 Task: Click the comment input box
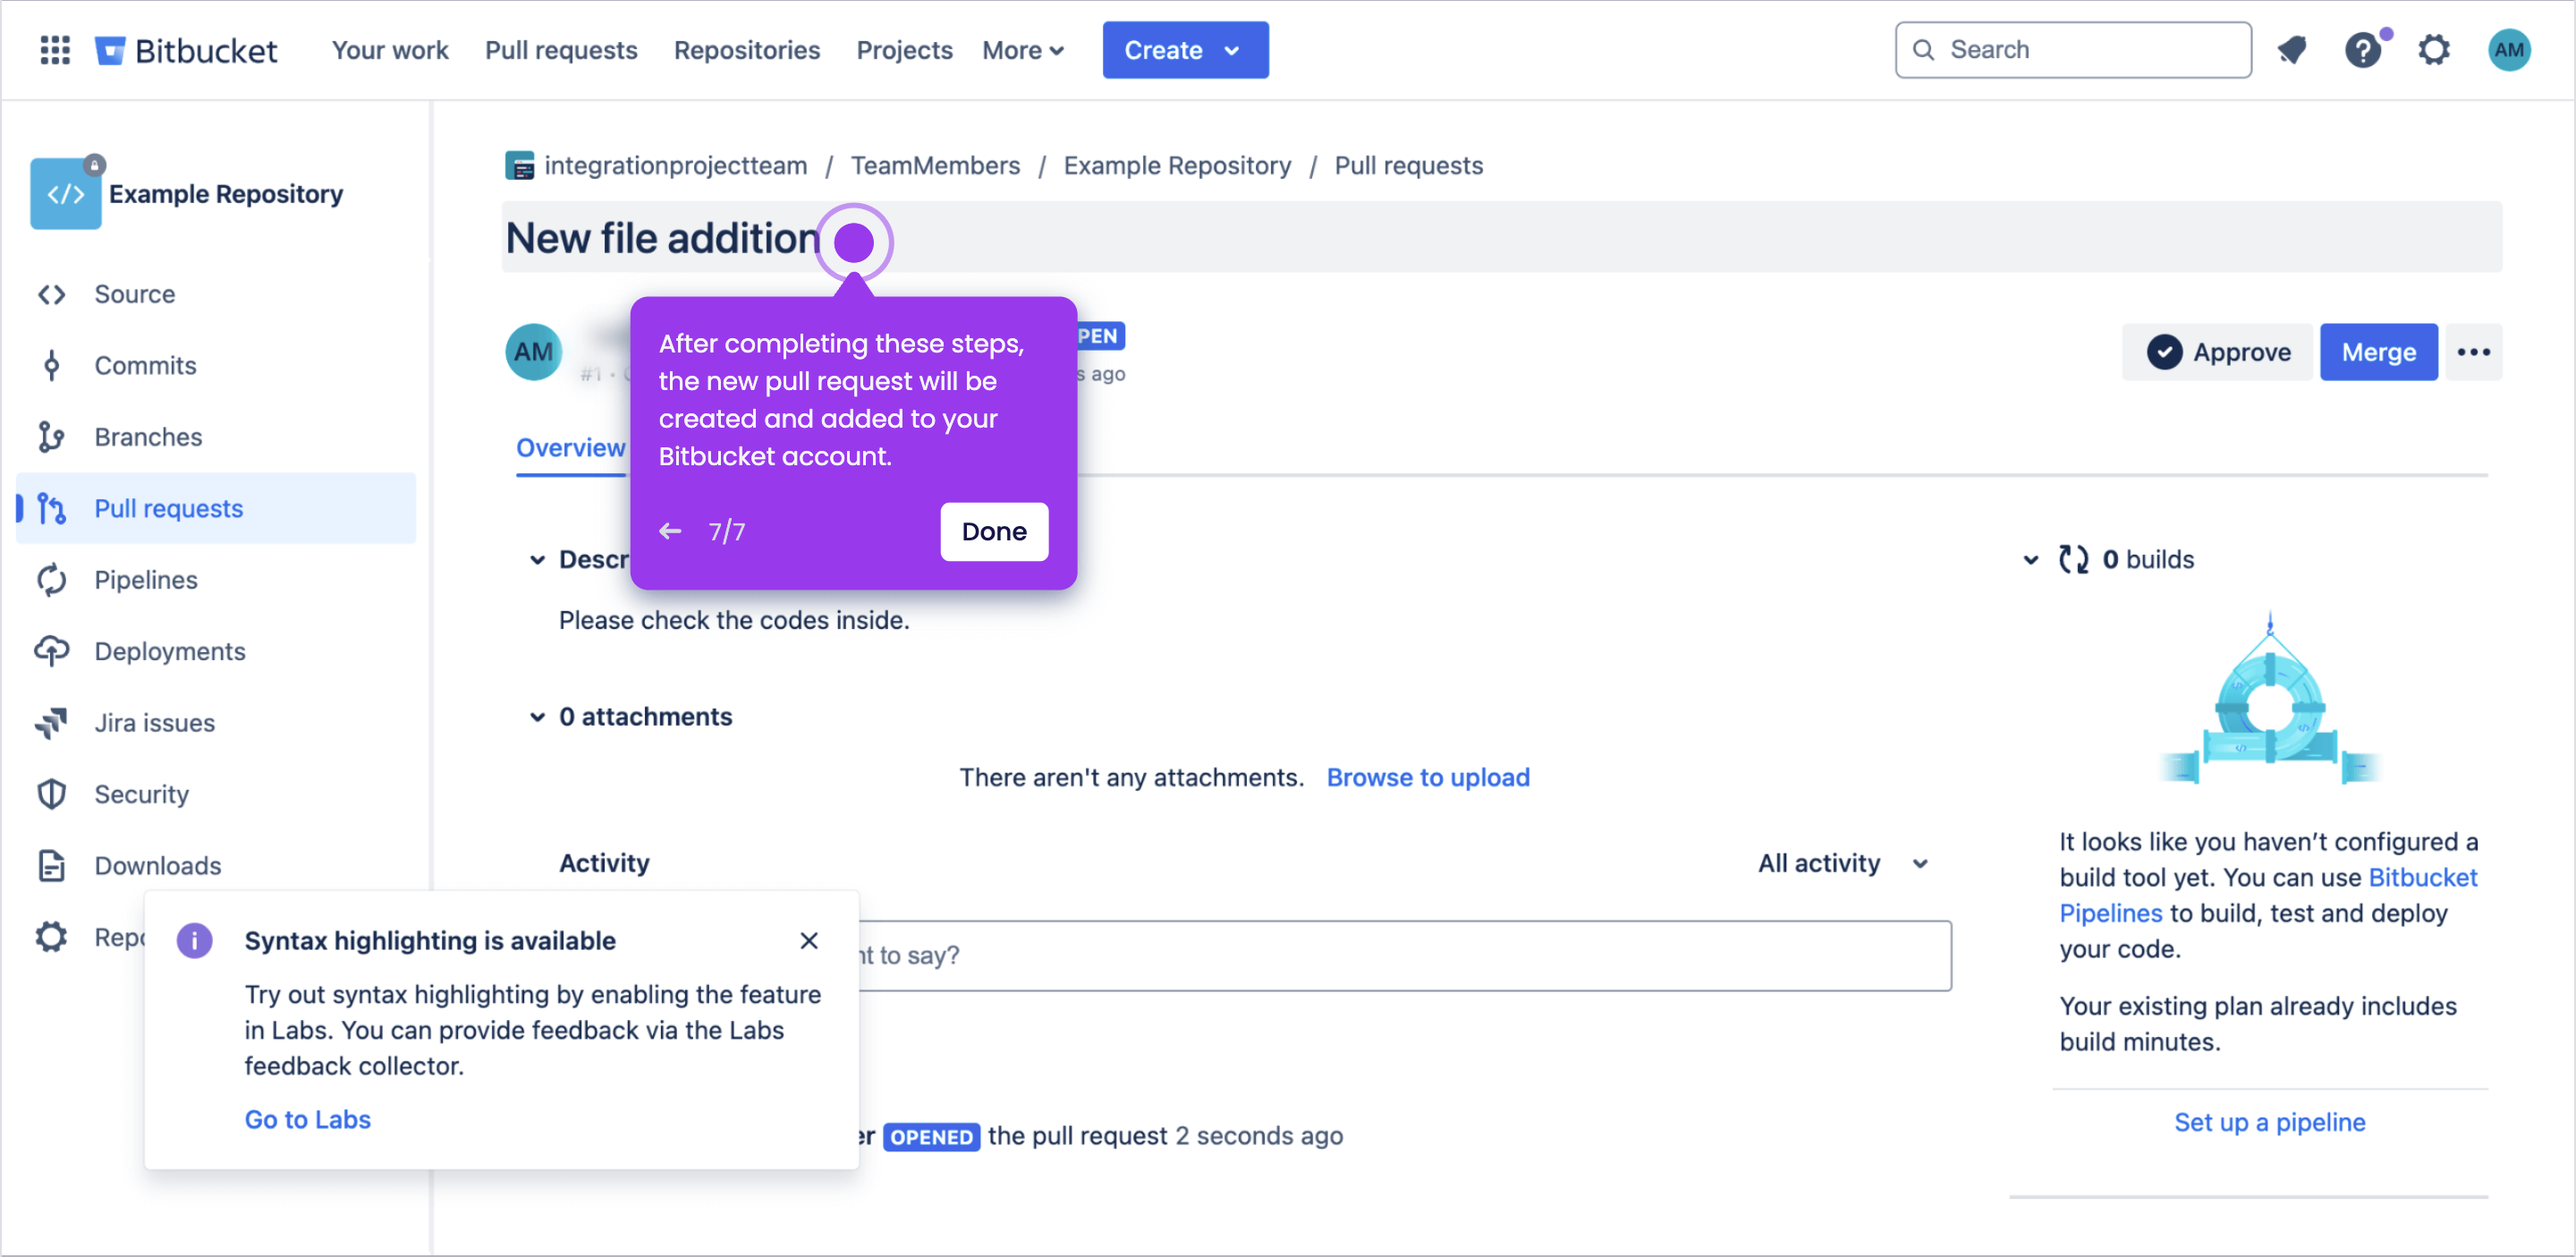(1404, 955)
